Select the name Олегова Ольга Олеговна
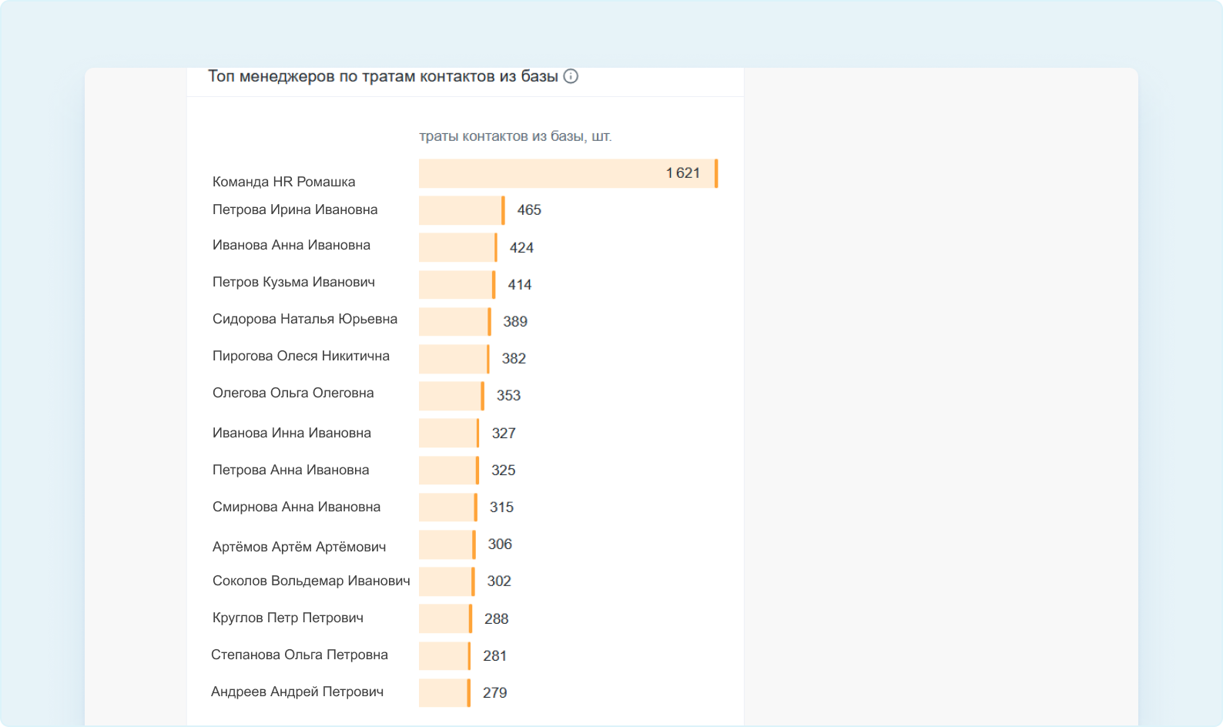Screen dimensions: 1223x727 click(x=293, y=393)
